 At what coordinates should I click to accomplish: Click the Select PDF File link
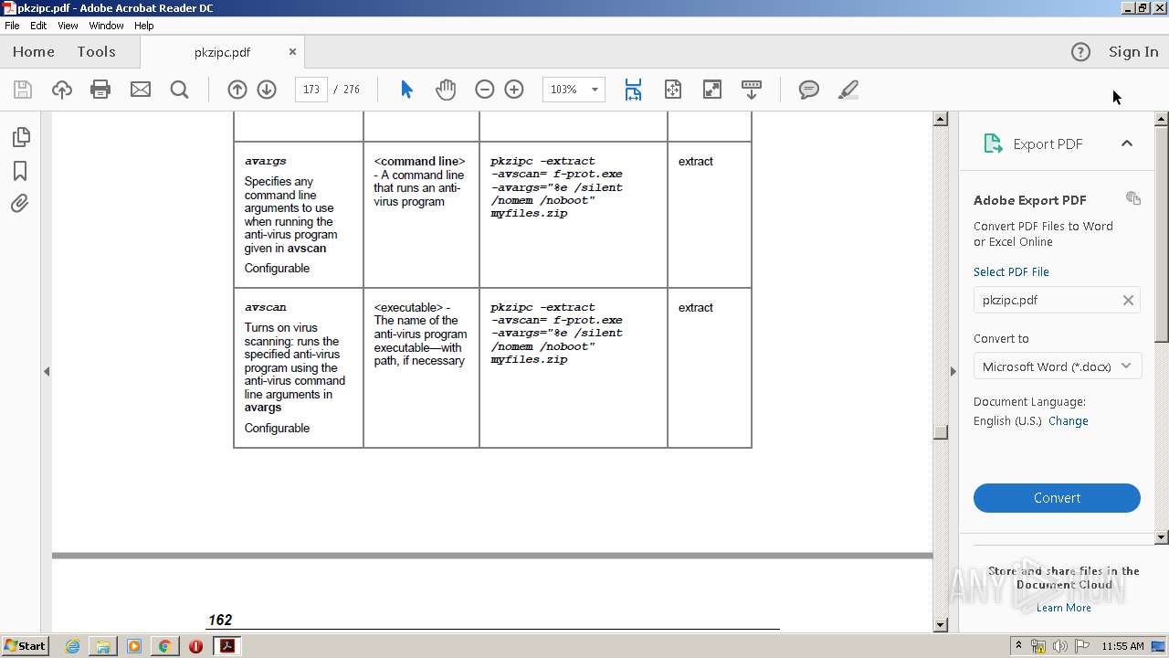click(x=1011, y=272)
